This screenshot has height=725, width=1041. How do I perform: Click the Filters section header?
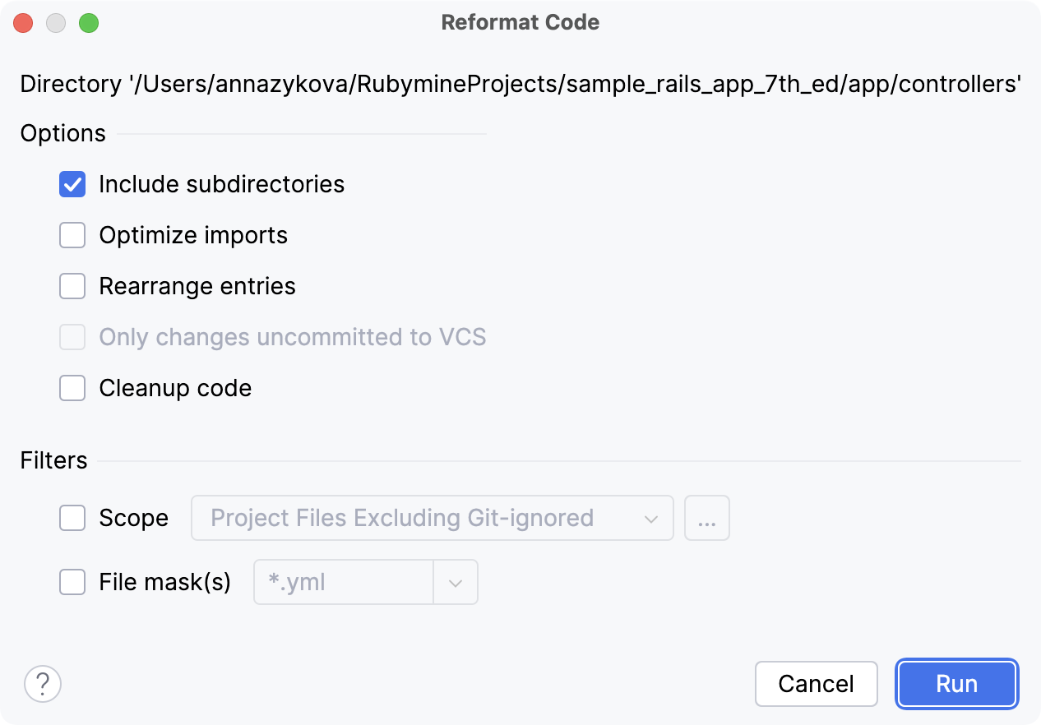[x=53, y=460]
